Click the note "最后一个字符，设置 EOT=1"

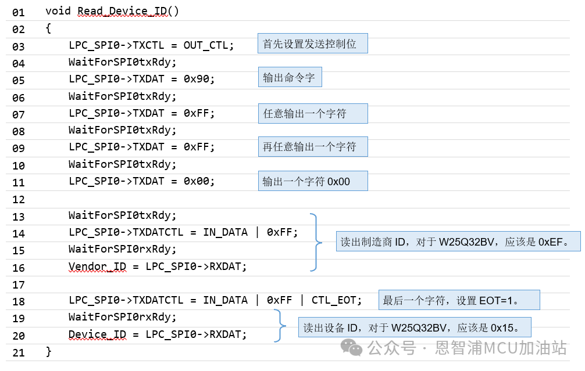(459, 299)
